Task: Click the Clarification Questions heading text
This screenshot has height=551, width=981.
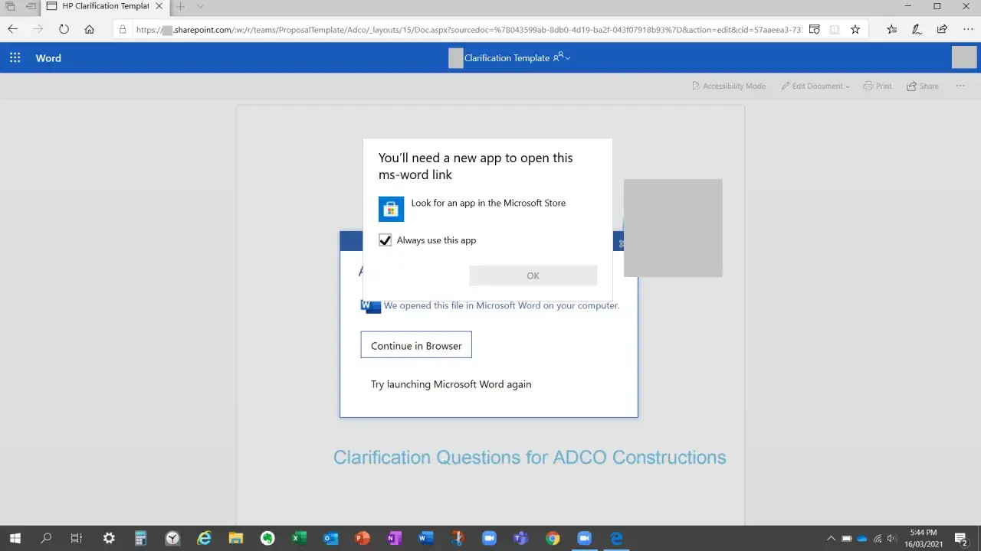Action: [530, 458]
